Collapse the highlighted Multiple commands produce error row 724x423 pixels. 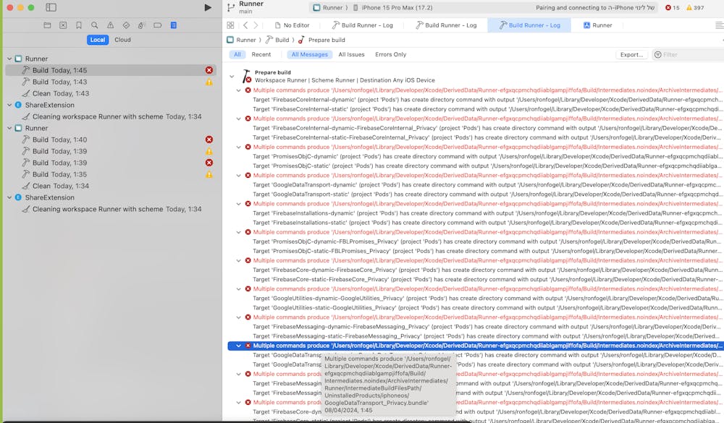point(239,346)
